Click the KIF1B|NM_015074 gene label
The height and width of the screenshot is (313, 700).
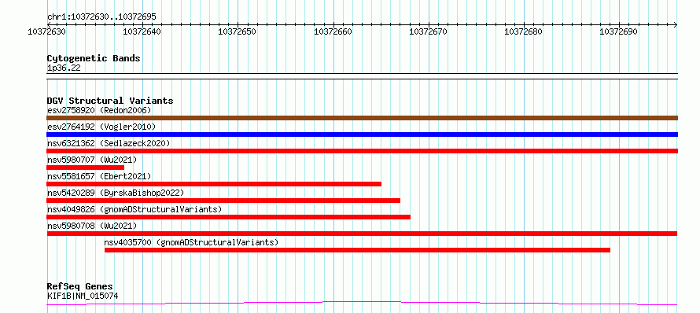[x=83, y=296]
